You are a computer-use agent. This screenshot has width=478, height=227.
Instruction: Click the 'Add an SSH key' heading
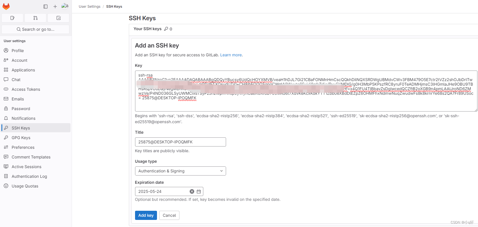pyautogui.click(x=157, y=46)
